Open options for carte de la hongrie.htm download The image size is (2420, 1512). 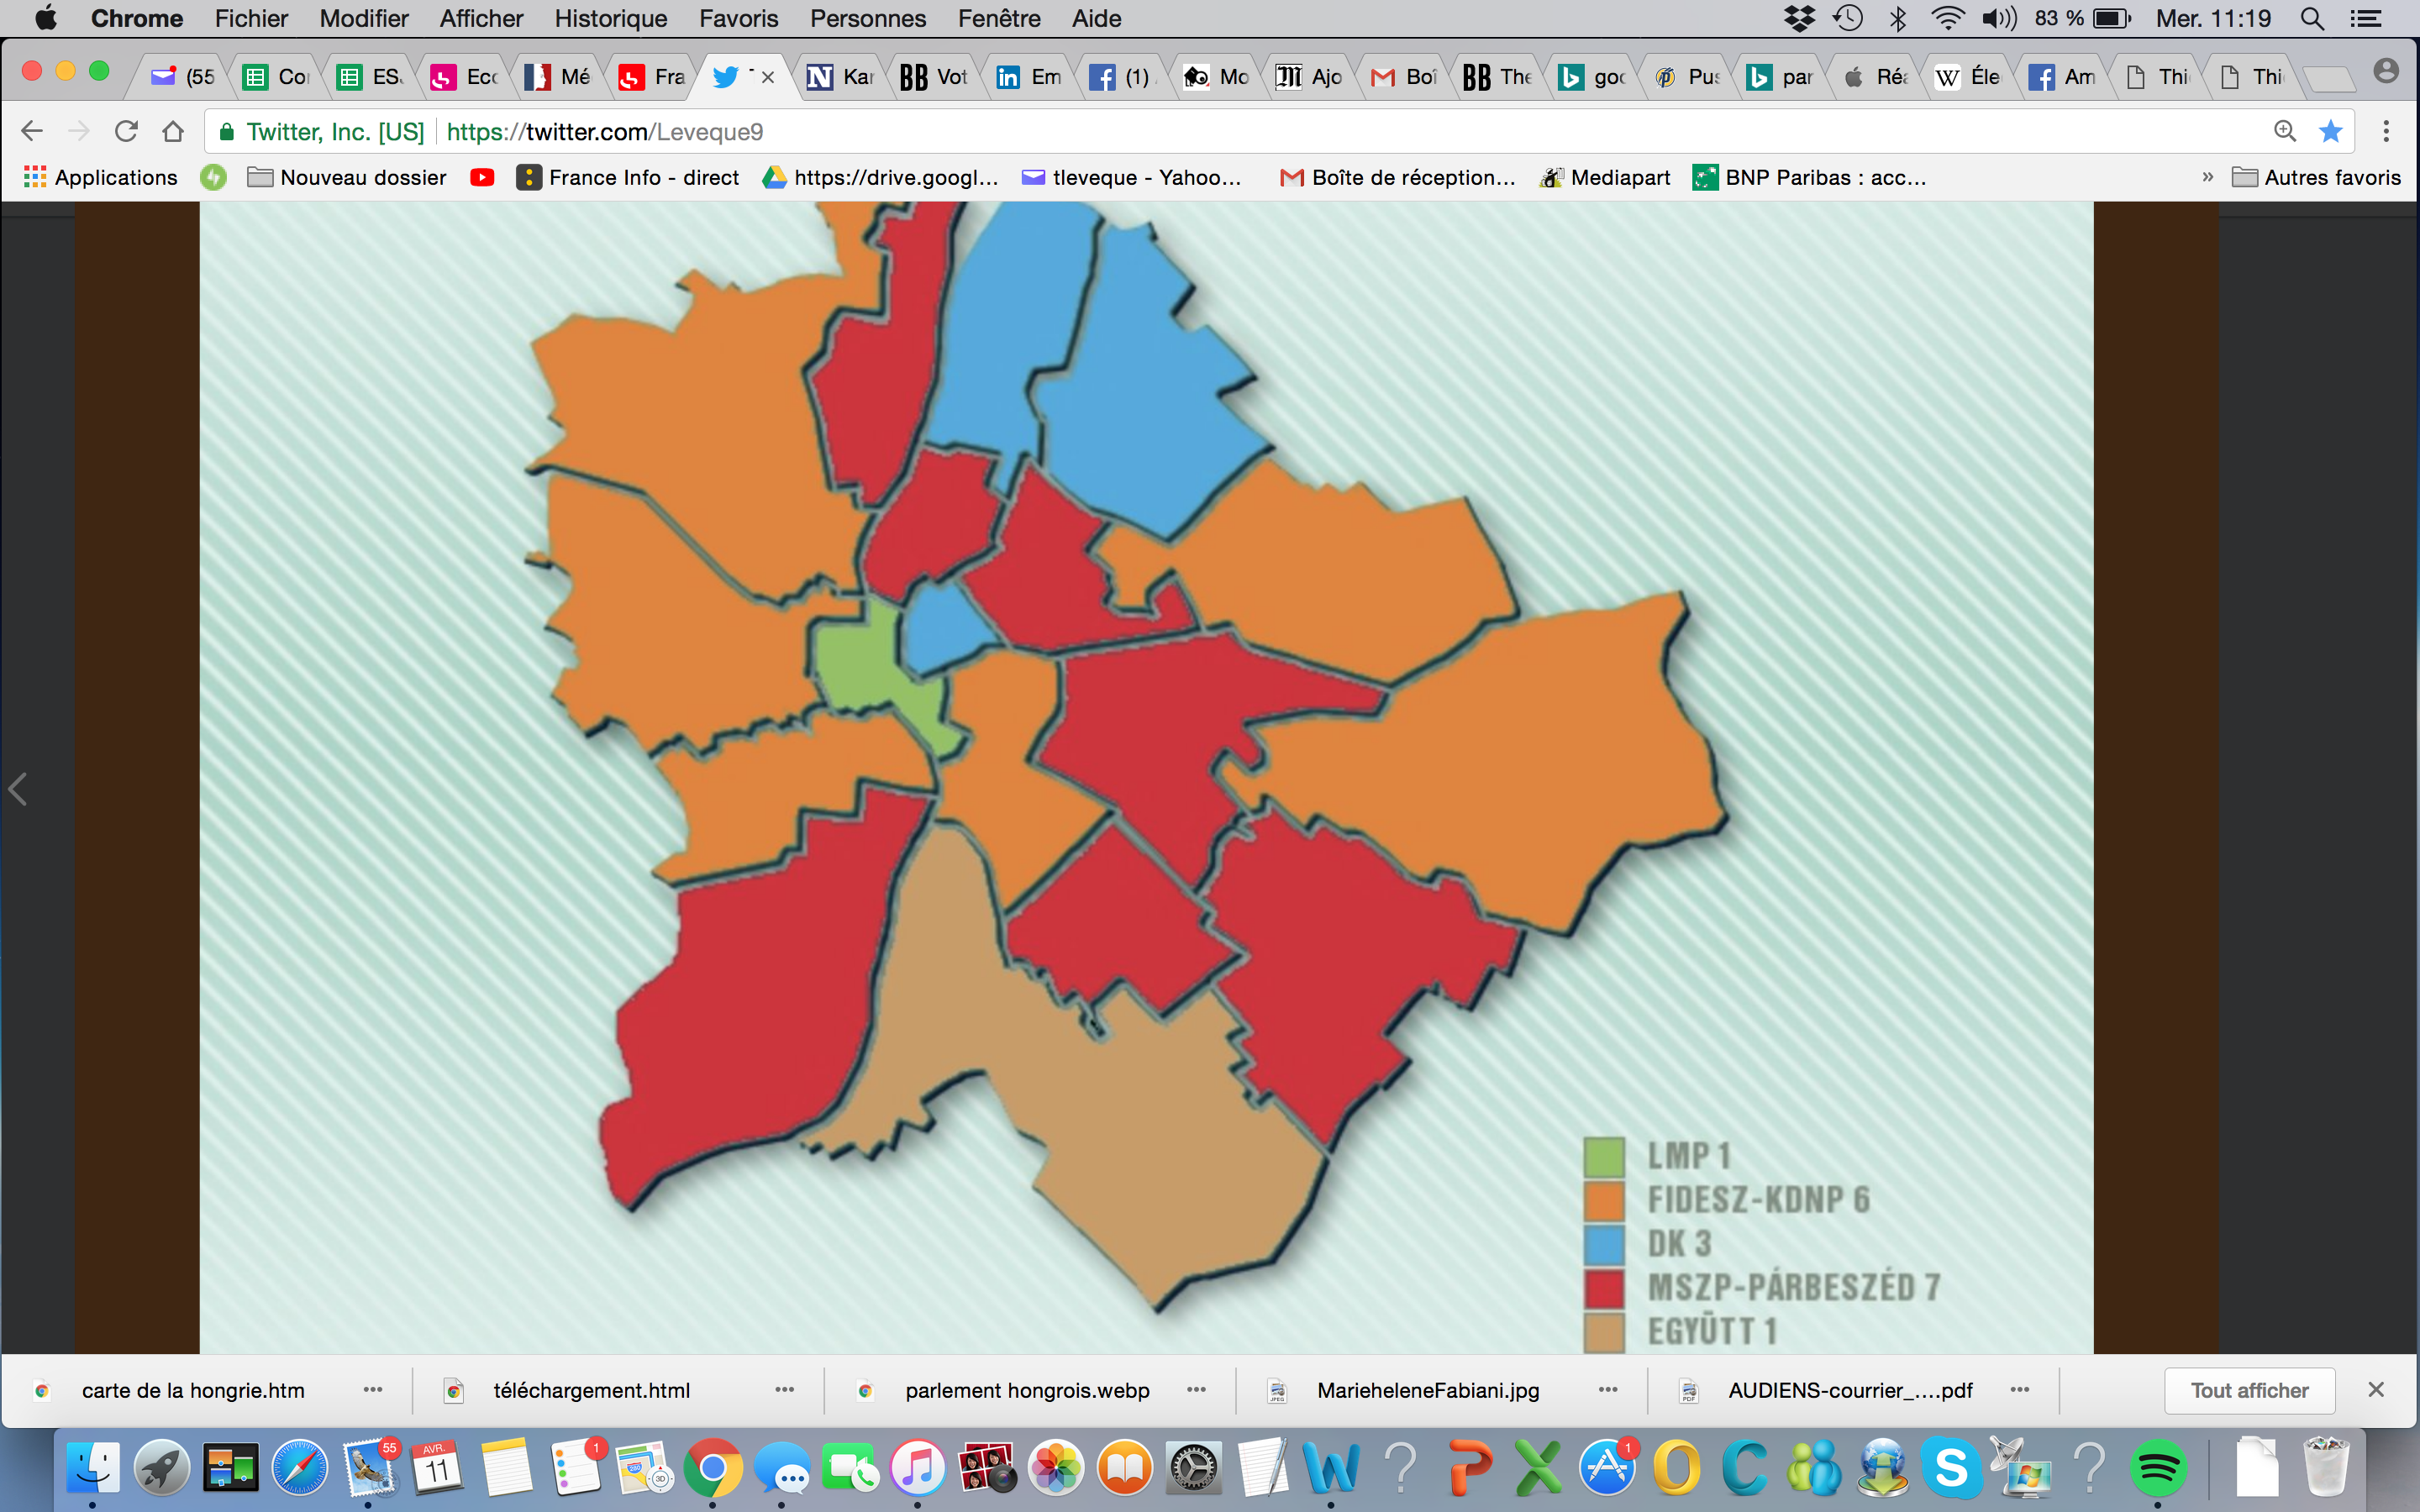pos(373,1390)
